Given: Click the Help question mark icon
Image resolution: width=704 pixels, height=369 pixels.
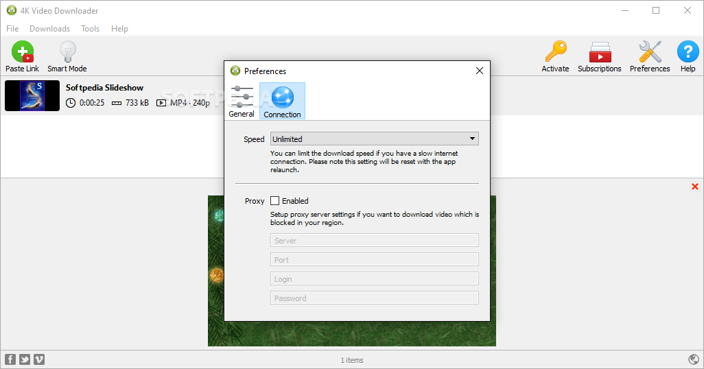Looking at the screenshot, I should coord(688,51).
